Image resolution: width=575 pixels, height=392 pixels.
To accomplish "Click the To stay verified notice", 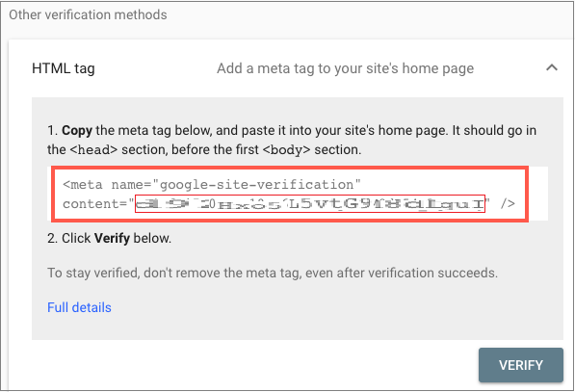I will click(x=273, y=274).
